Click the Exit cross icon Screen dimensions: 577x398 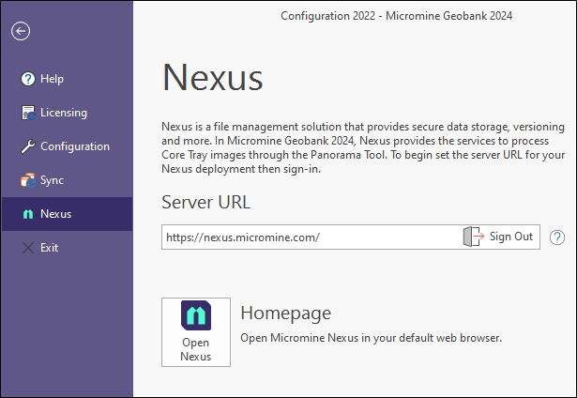point(28,248)
